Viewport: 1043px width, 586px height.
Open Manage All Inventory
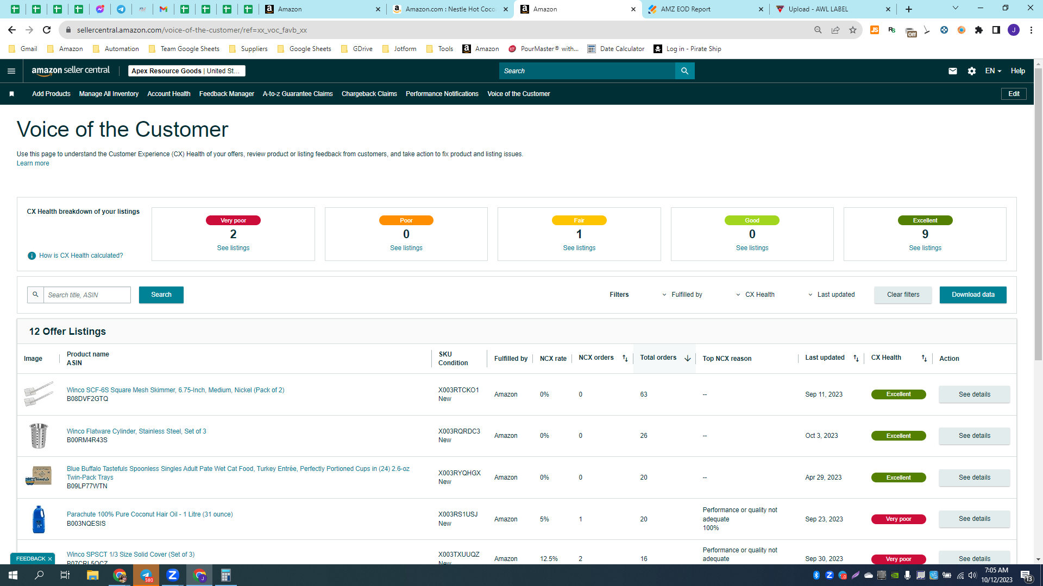point(109,94)
